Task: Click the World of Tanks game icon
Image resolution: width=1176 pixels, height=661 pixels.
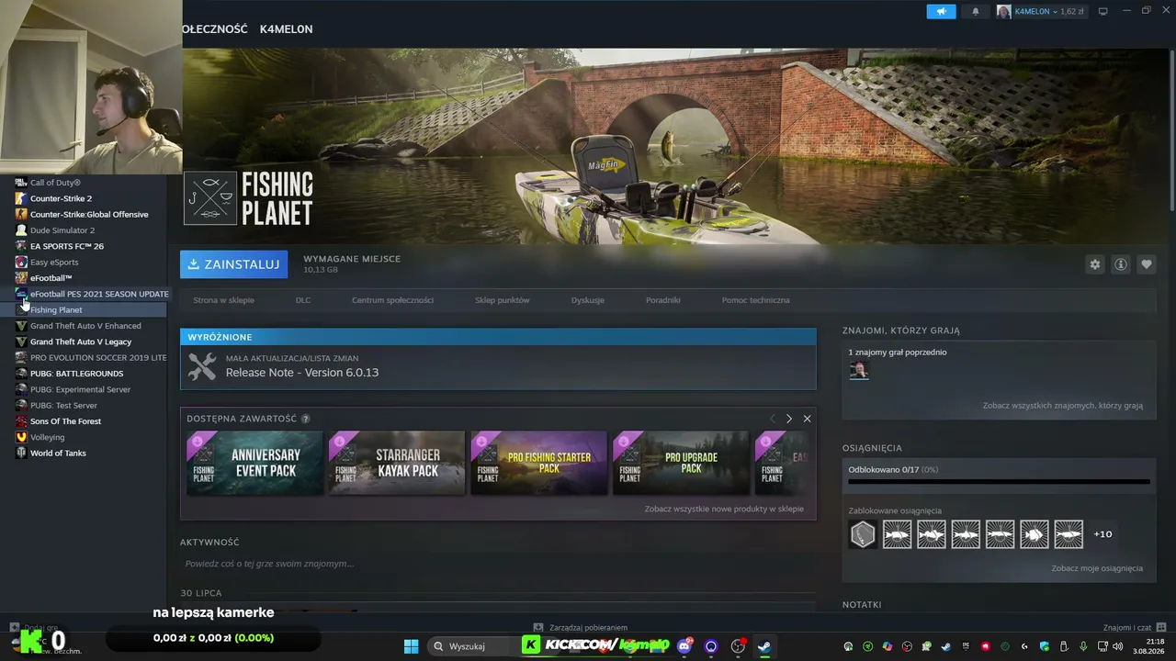Action: [21, 453]
